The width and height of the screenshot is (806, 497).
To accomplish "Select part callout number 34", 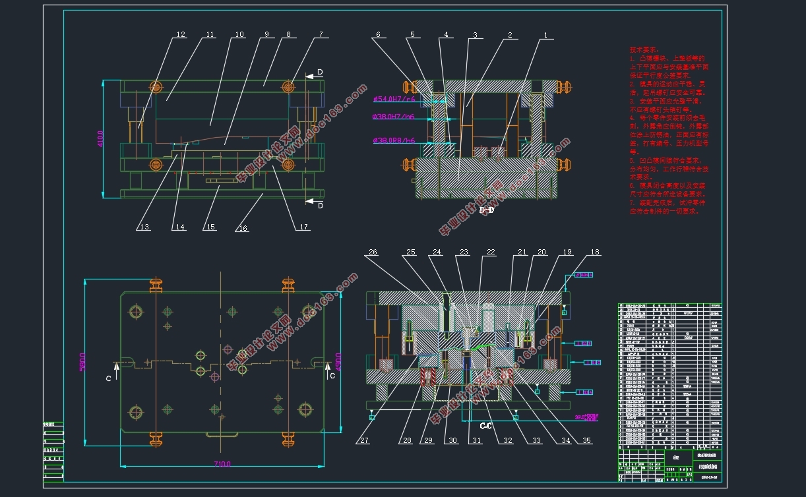I will [x=565, y=441].
